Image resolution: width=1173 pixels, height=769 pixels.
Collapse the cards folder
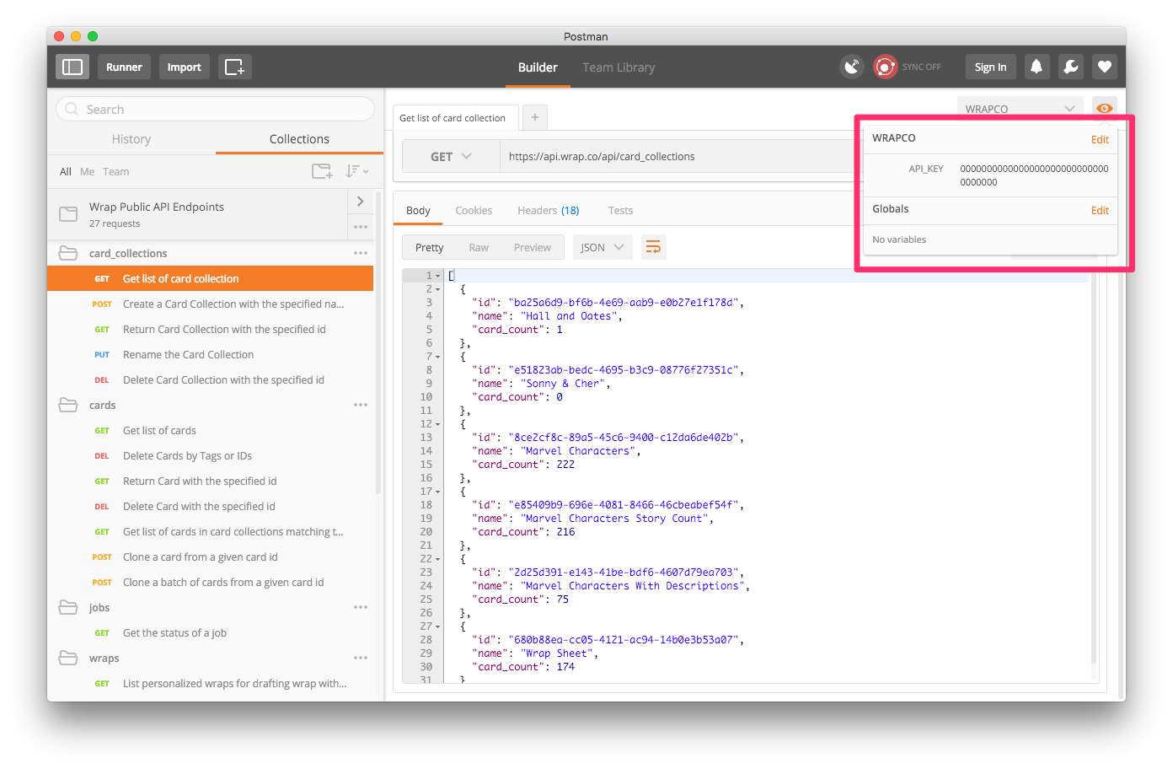(x=68, y=405)
